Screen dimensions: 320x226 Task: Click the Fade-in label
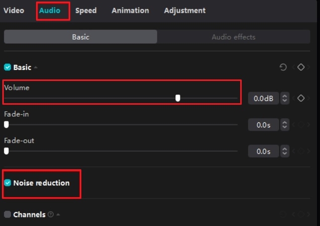[17, 114]
